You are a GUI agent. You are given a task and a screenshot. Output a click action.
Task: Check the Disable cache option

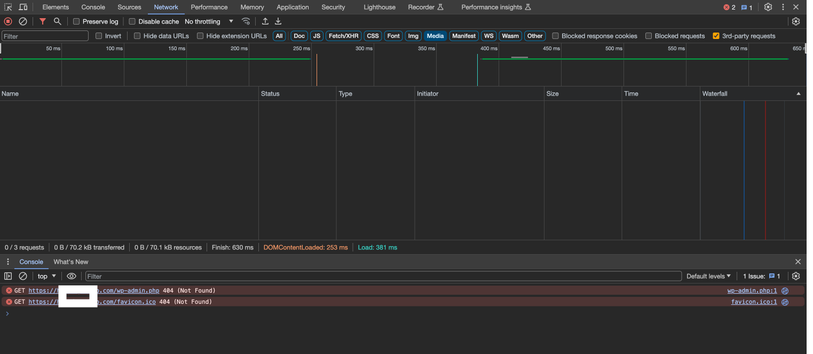pyautogui.click(x=132, y=21)
